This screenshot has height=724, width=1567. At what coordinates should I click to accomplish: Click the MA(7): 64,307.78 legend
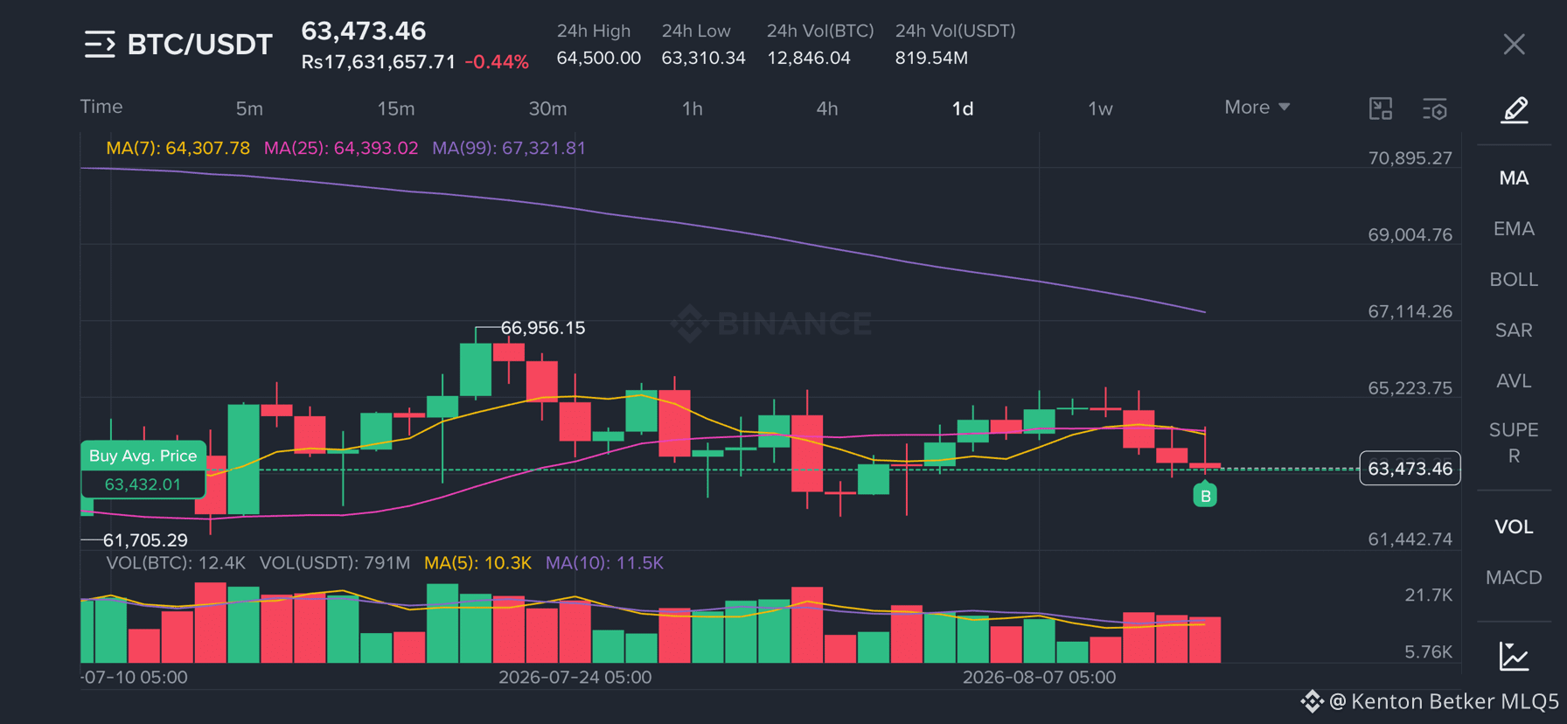(178, 148)
